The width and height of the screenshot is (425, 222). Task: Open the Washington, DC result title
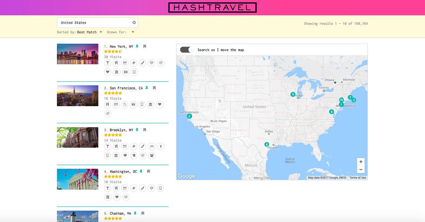click(123, 172)
